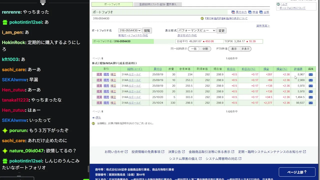320x180 pixels.
Task: Sort by 損益(%) column header
Action: [x=282, y=69]
